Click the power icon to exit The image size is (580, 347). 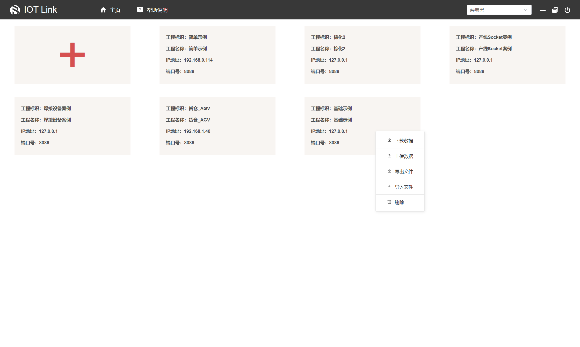(567, 10)
